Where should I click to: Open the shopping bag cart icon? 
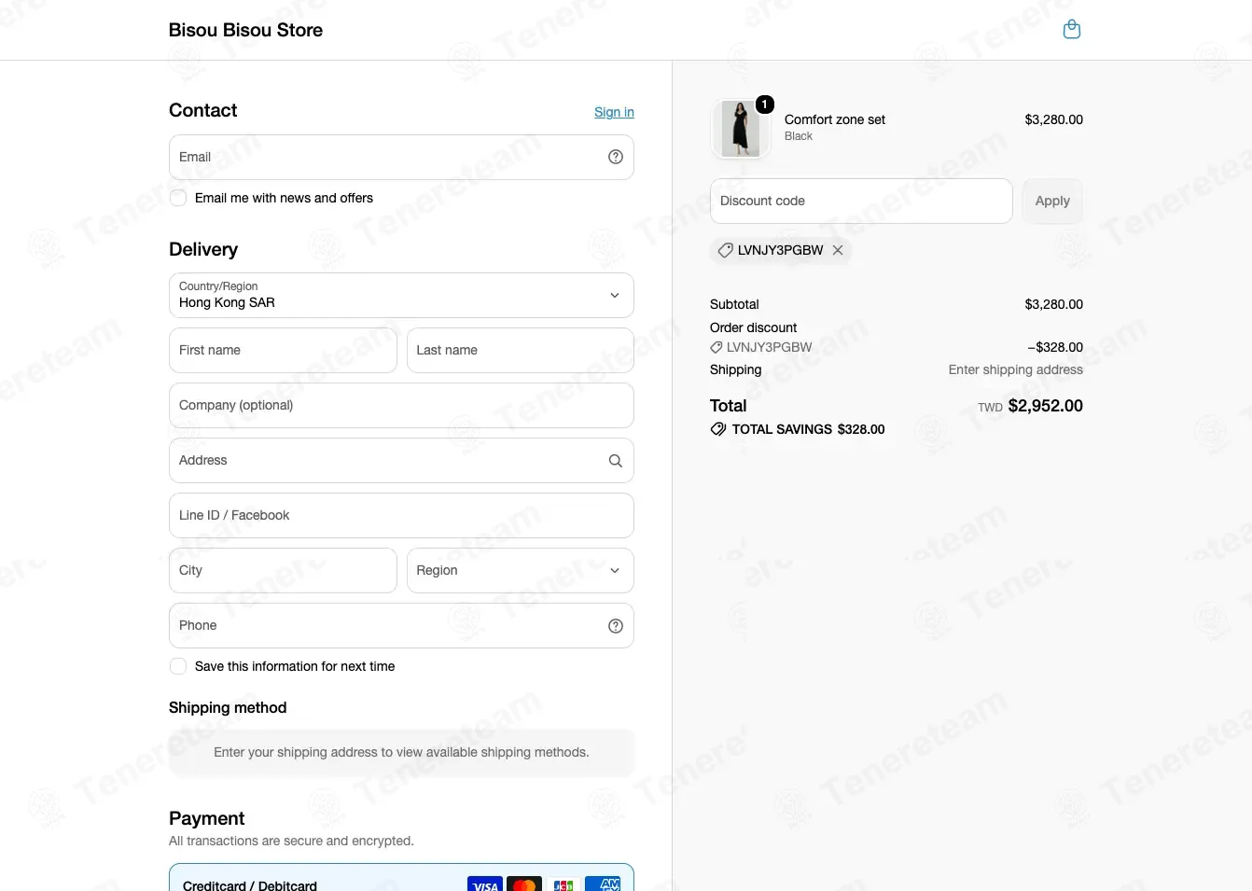tap(1072, 30)
